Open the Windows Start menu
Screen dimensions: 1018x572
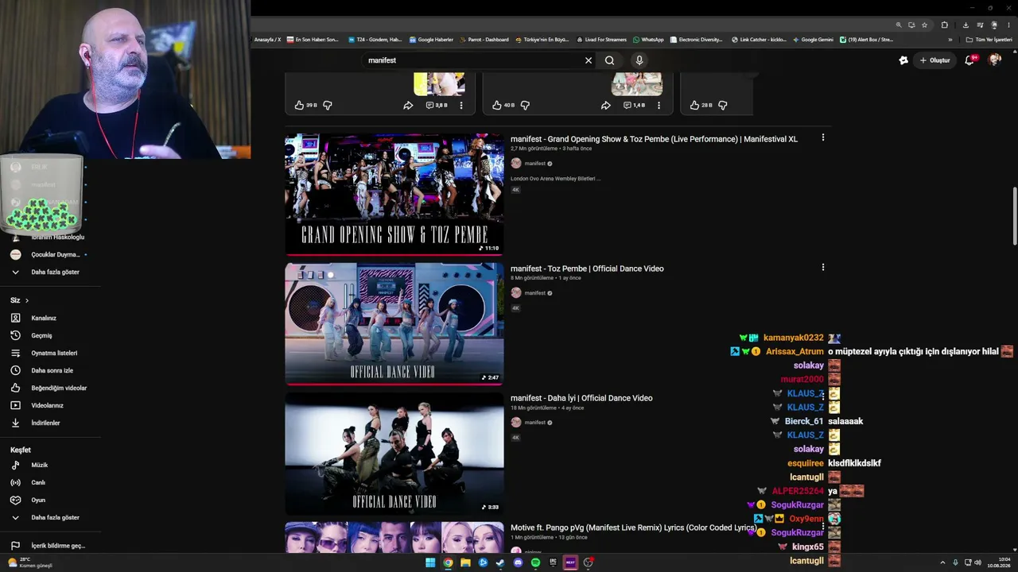(430, 562)
